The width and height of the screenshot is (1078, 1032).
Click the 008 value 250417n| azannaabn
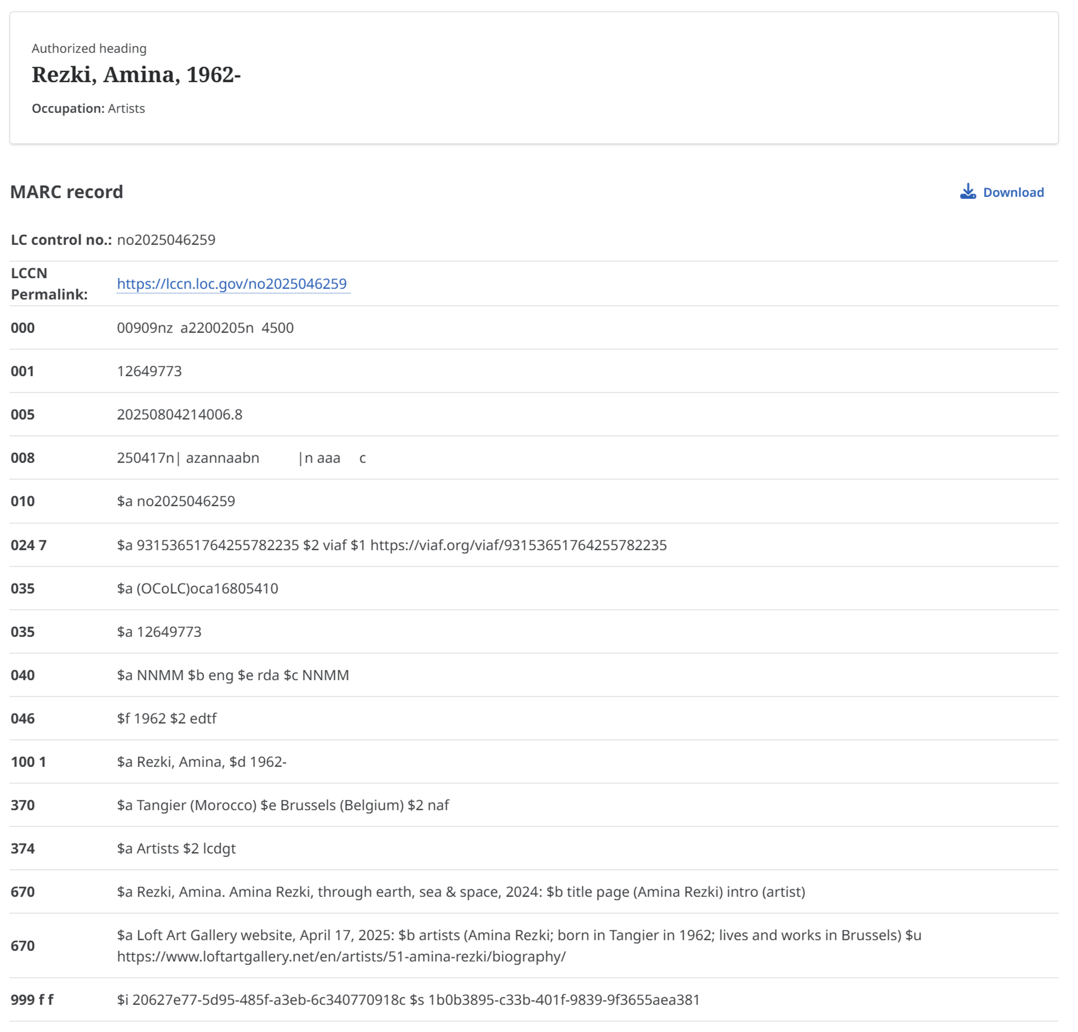click(x=241, y=458)
